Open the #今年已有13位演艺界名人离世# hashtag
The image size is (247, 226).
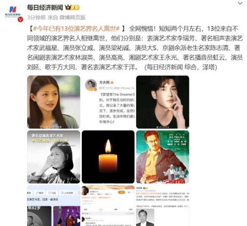click(77, 29)
